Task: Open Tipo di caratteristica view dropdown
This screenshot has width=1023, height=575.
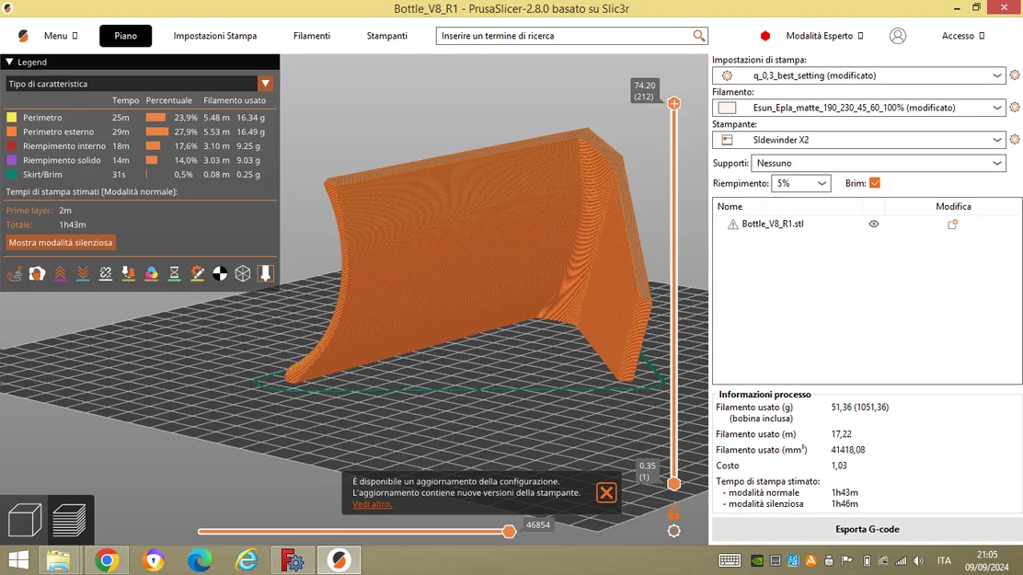Action: pyautogui.click(x=265, y=84)
